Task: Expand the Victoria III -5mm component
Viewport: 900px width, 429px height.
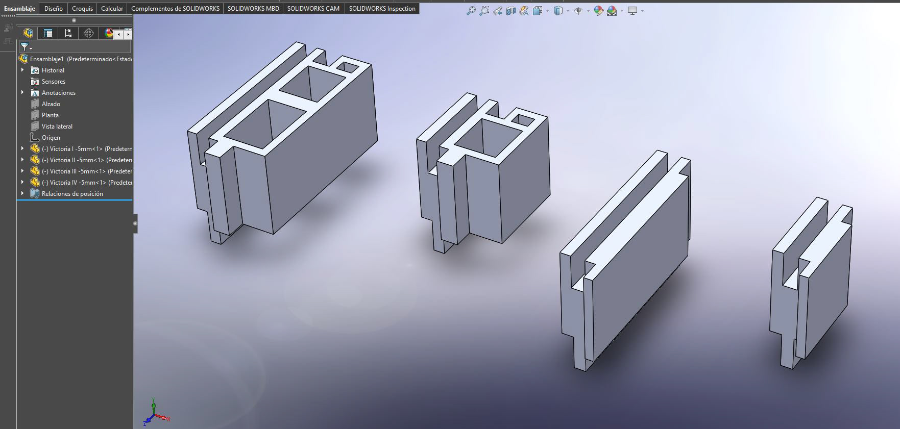Action: pyautogui.click(x=22, y=171)
